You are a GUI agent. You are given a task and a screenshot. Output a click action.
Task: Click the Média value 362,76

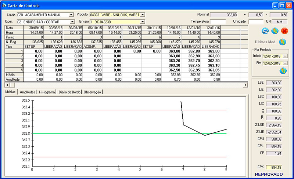coord(191,75)
